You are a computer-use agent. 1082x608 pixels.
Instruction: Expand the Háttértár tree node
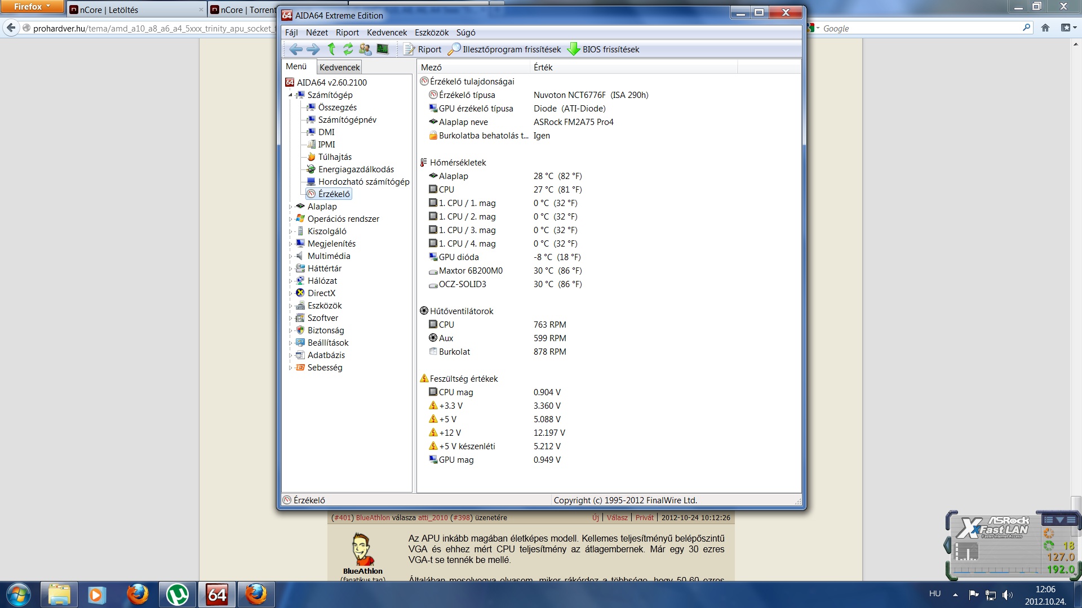tap(291, 269)
